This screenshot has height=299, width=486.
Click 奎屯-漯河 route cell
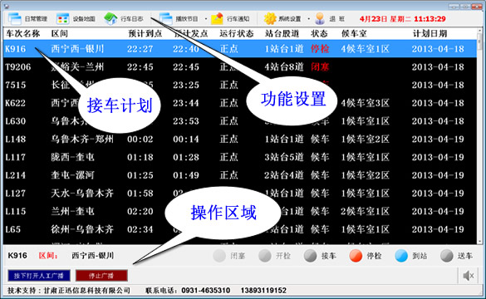pos(72,175)
